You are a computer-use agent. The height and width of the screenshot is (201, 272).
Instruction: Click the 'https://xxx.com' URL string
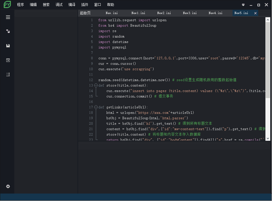(153, 113)
